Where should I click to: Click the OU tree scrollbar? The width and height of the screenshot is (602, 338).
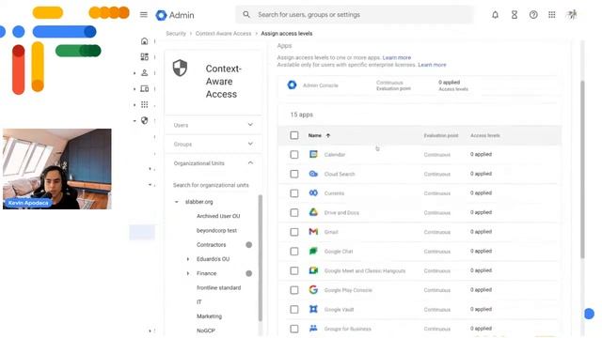[261, 257]
